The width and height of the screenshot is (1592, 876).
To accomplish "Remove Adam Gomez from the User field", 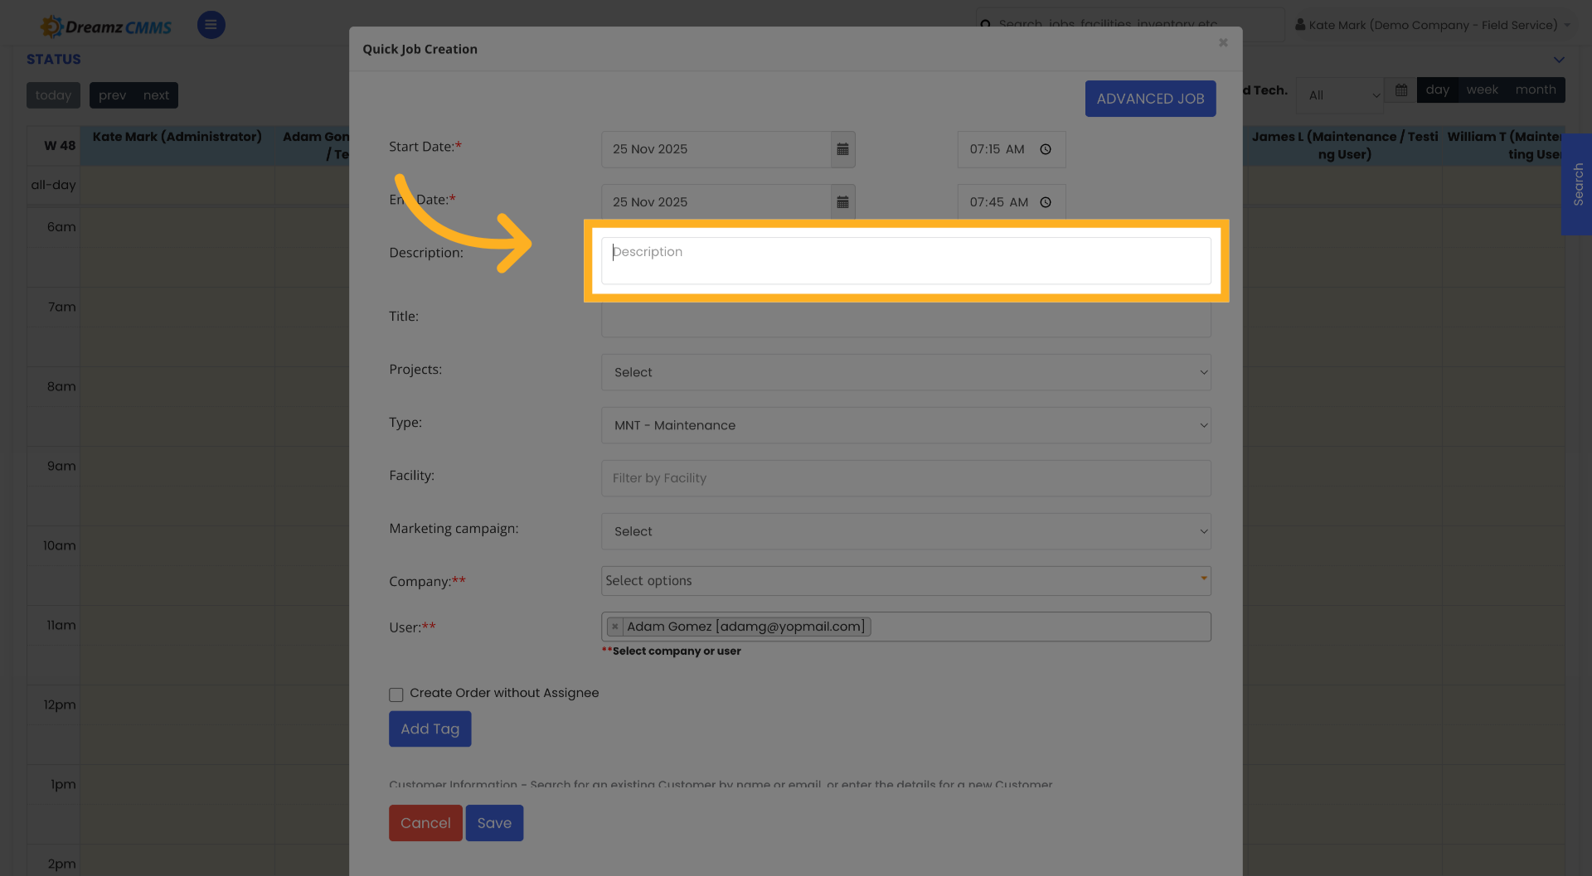I will tap(614, 627).
